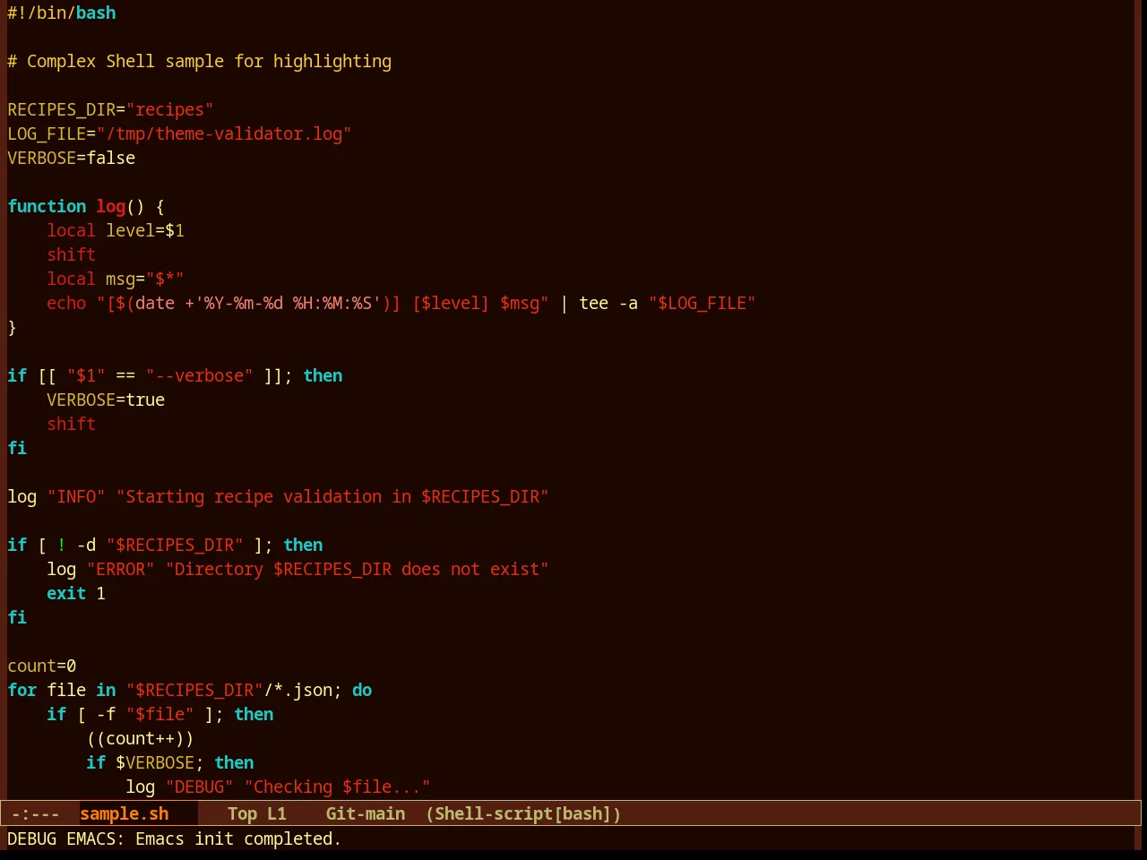Click the L1 line number indicator

coord(277,813)
